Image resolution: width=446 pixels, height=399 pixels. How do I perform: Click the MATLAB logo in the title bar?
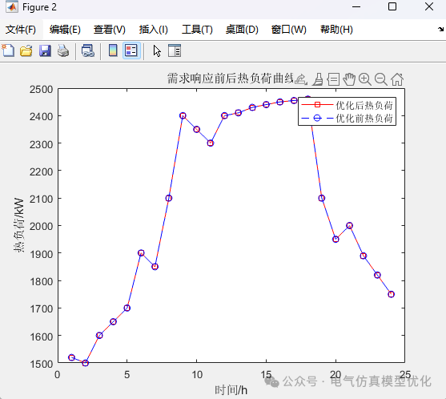[x=11, y=7]
